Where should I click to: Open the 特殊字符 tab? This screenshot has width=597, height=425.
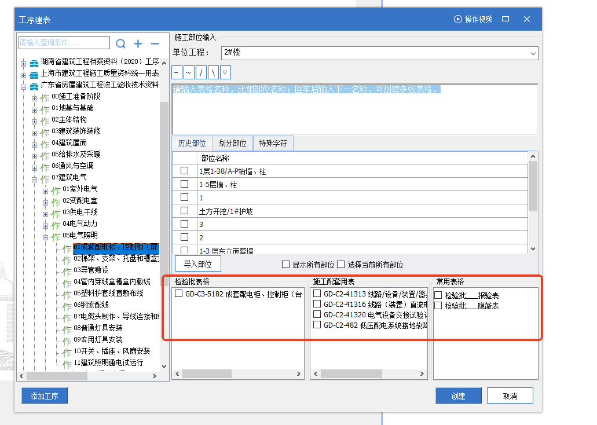[273, 143]
